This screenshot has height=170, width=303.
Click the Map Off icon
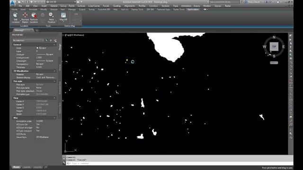63,15
